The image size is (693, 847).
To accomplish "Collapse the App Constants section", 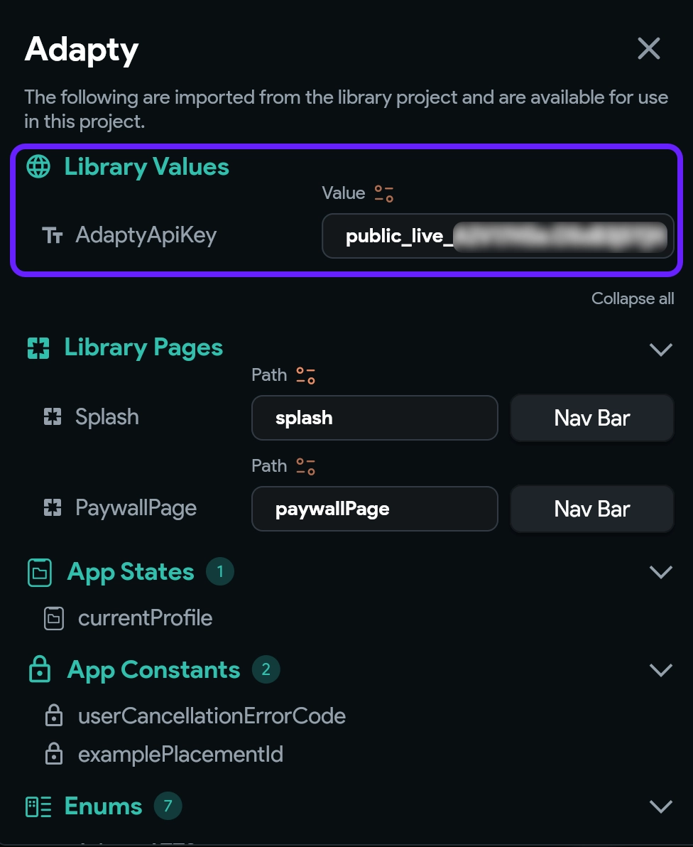I will tap(660, 669).
